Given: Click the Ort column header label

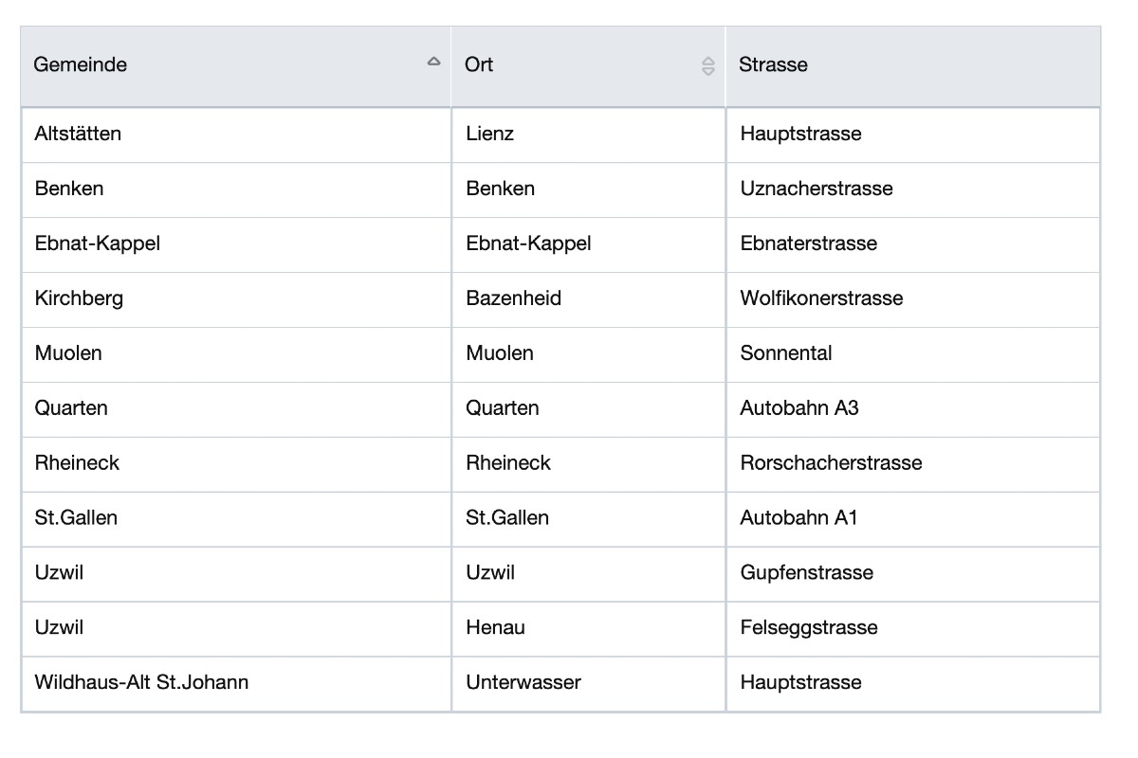Looking at the screenshot, I should coord(479,65).
